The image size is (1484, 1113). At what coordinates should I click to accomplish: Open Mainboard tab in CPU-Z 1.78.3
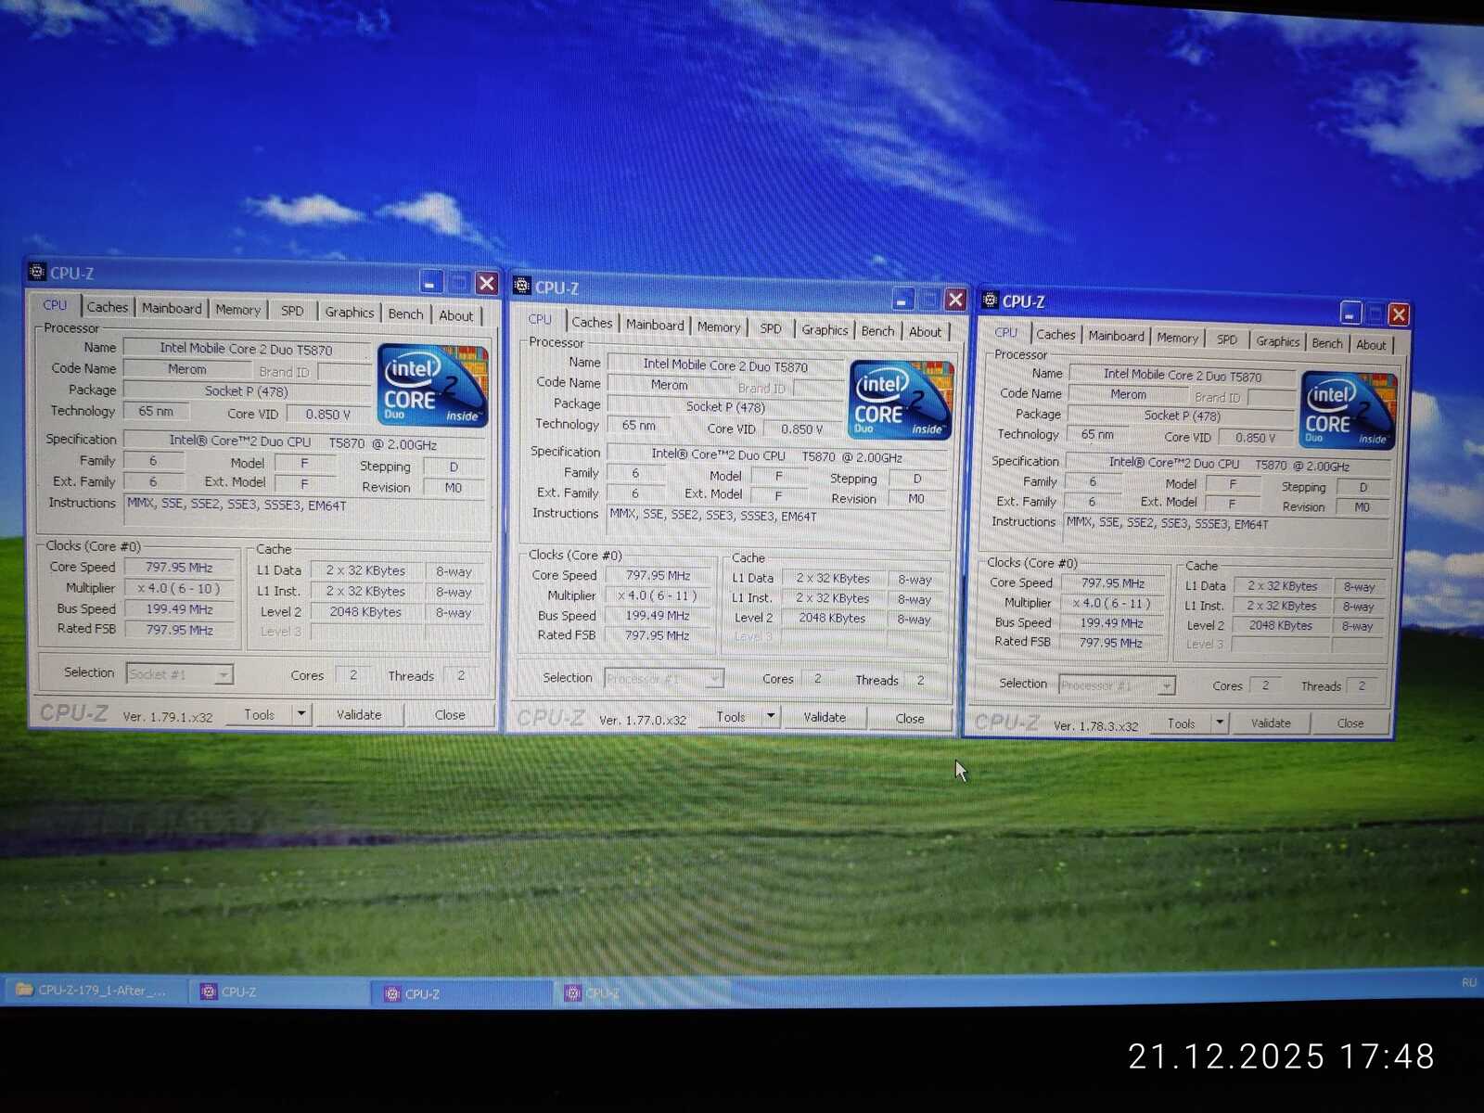pyautogui.click(x=1117, y=336)
